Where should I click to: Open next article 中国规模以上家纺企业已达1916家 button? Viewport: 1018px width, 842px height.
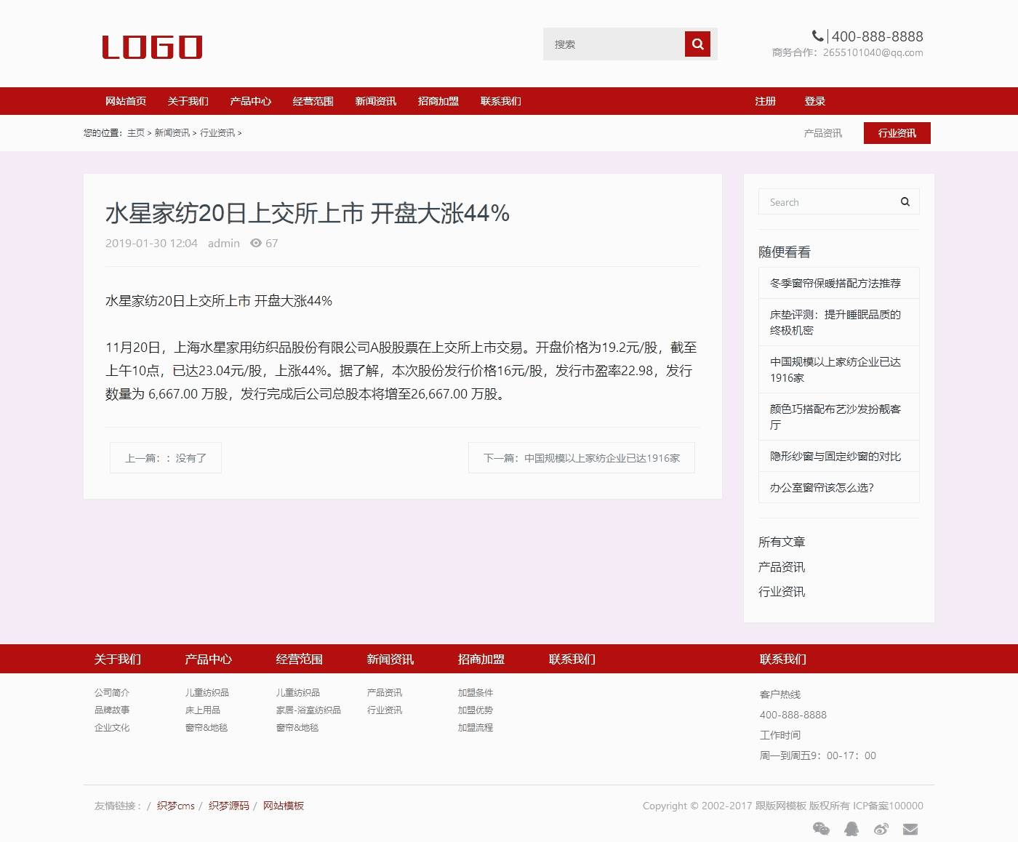click(x=582, y=458)
